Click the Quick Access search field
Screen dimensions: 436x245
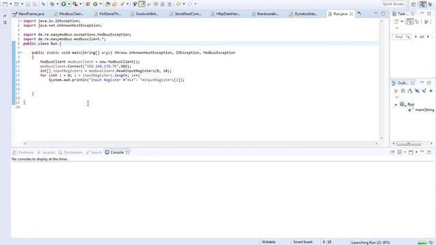coord(393,4)
